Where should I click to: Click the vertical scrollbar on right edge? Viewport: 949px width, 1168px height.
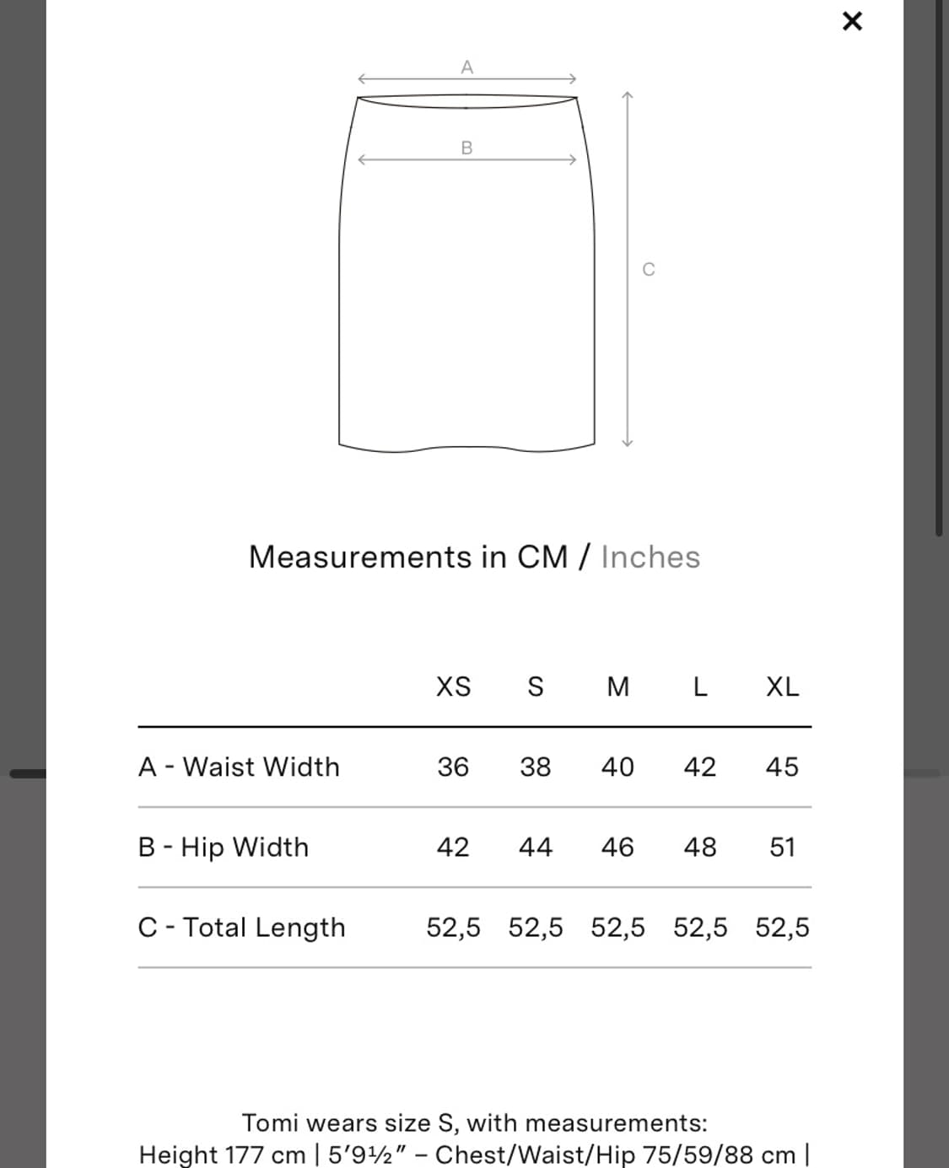(939, 270)
